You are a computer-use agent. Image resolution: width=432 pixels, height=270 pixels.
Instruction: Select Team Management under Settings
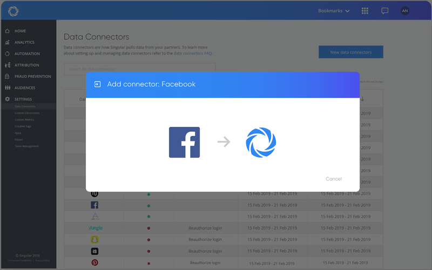click(x=26, y=146)
